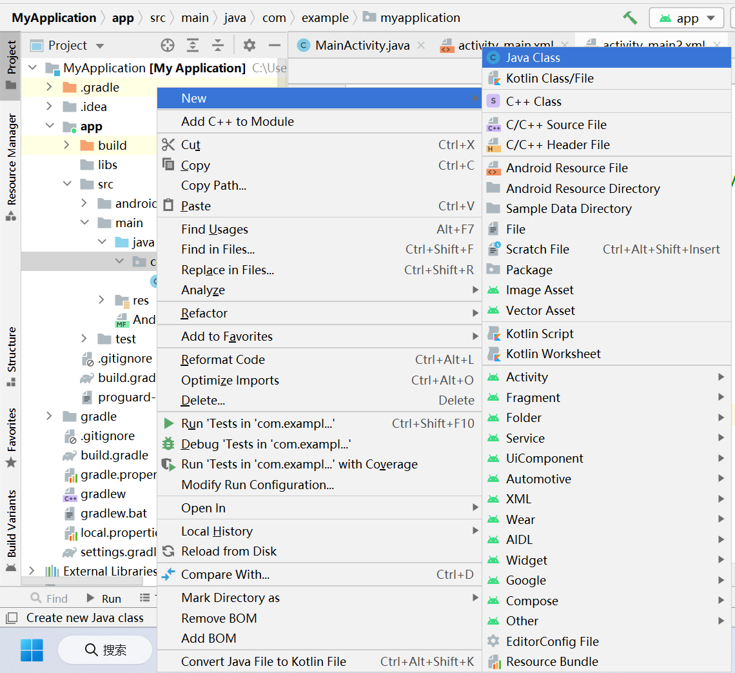Expand the .gradle folder node
735x673 pixels.
tap(49, 87)
